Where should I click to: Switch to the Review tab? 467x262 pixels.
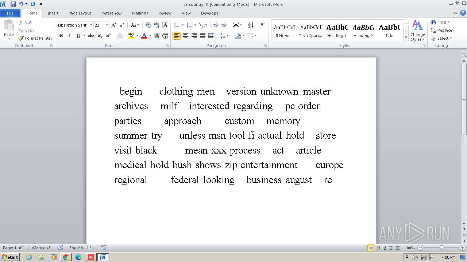click(x=165, y=13)
